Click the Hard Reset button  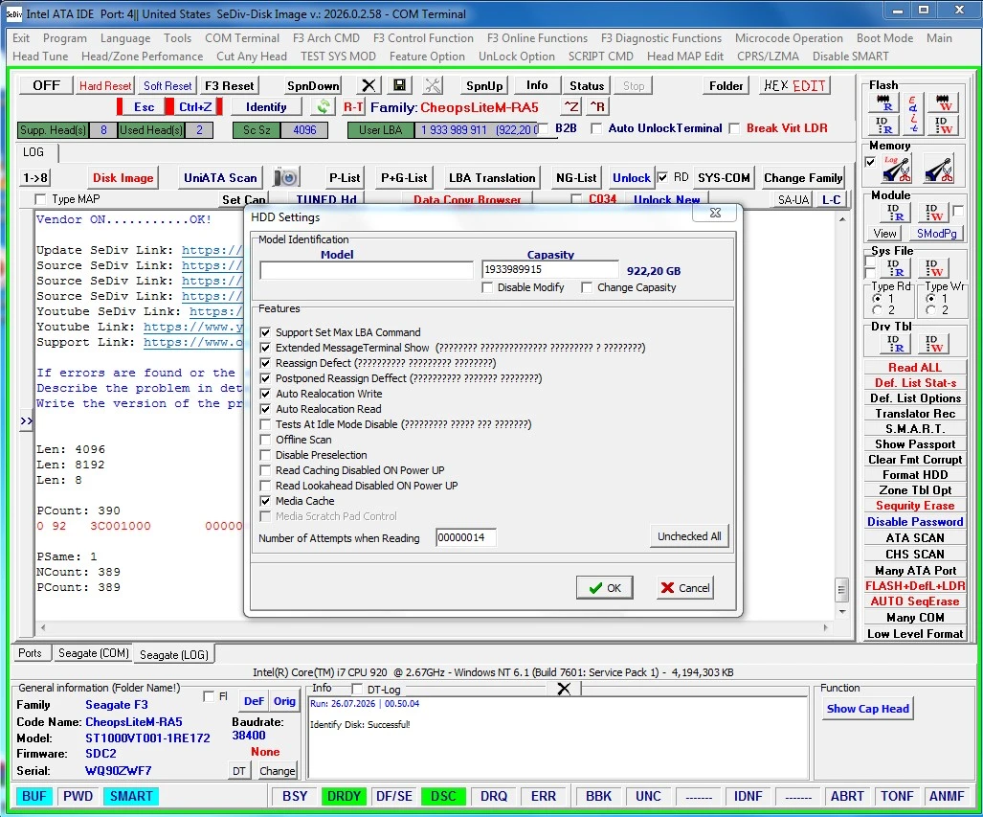[104, 85]
